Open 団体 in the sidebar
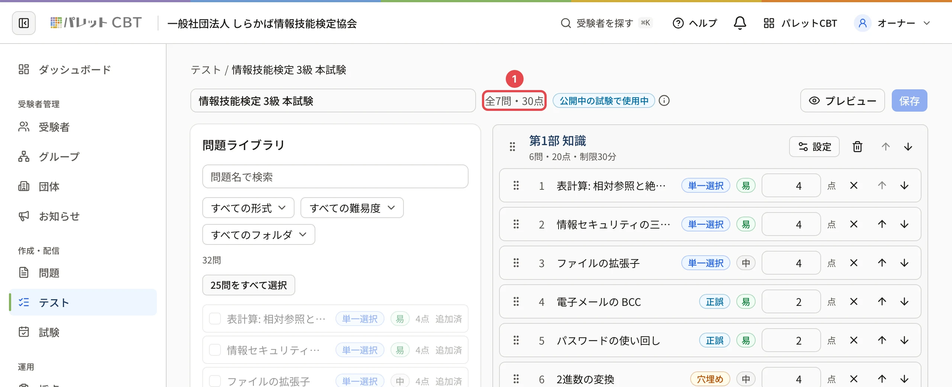The image size is (952, 387). (83, 186)
